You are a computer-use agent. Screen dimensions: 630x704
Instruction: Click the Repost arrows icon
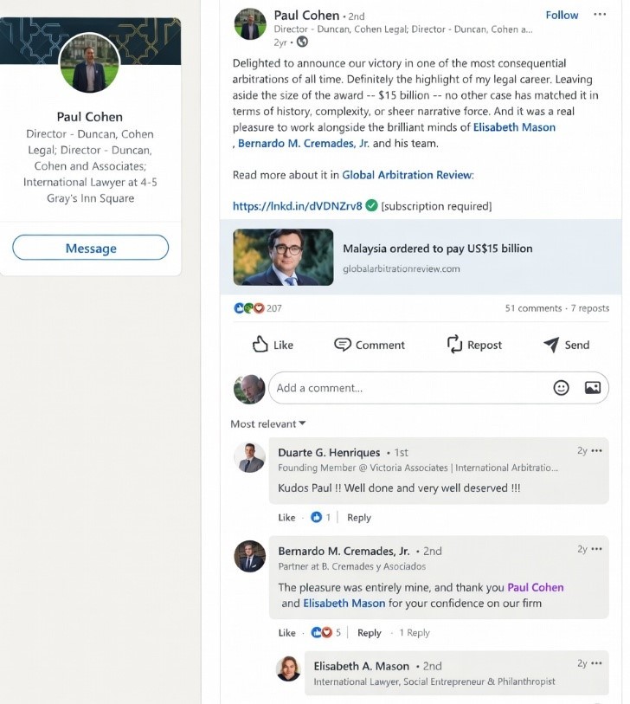point(454,345)
